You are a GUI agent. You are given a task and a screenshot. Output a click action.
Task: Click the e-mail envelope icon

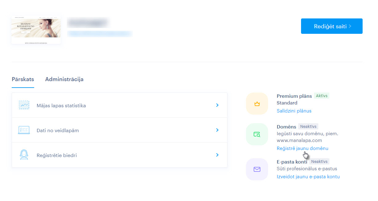click(x=257, y=169)
